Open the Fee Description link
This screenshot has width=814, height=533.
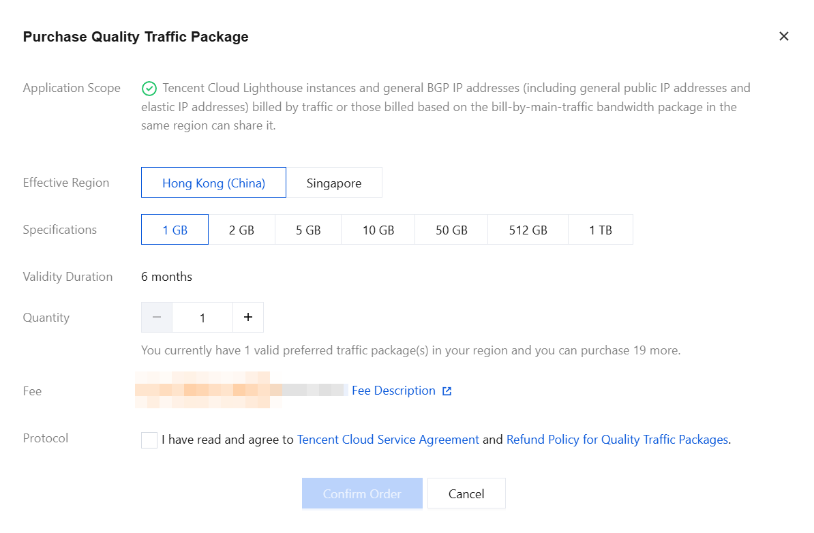click(x=393, y=391)
